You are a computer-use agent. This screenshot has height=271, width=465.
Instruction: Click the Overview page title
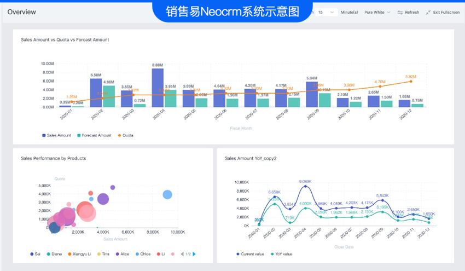click(21, 12)
